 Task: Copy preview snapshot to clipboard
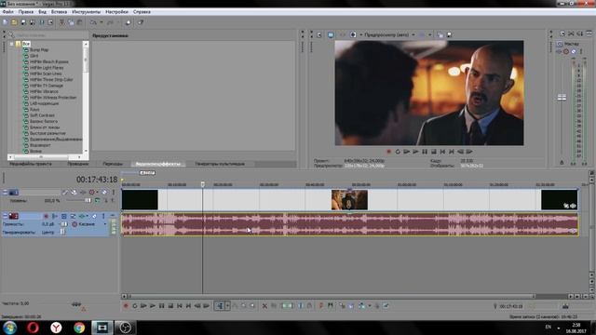coord(440,34)
